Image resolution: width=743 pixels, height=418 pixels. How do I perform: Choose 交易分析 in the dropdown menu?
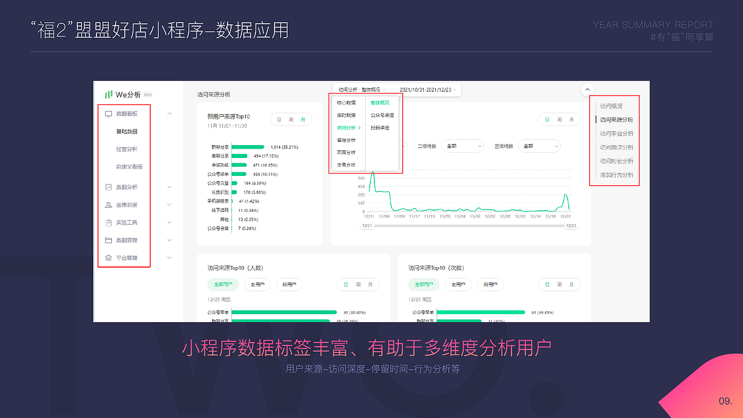pos(347,165)
